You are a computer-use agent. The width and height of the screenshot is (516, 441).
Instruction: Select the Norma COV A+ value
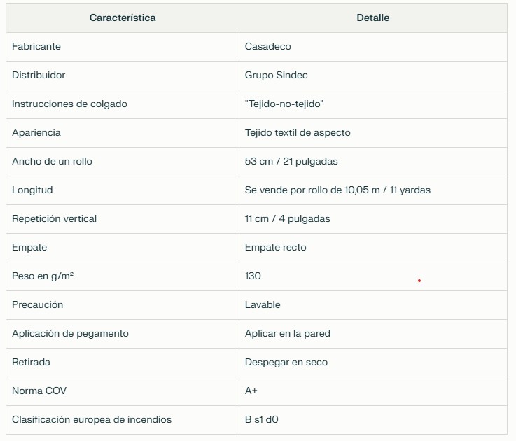[251, 391]
